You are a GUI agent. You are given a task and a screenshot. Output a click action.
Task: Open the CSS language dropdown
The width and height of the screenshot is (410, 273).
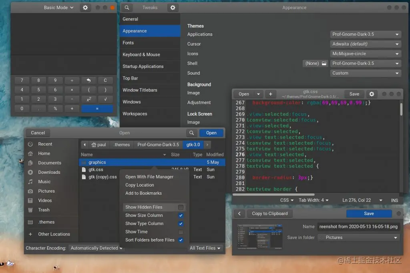[287, 200]
